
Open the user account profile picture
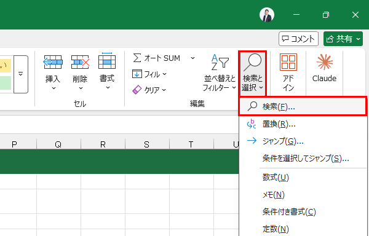point(267,15)
